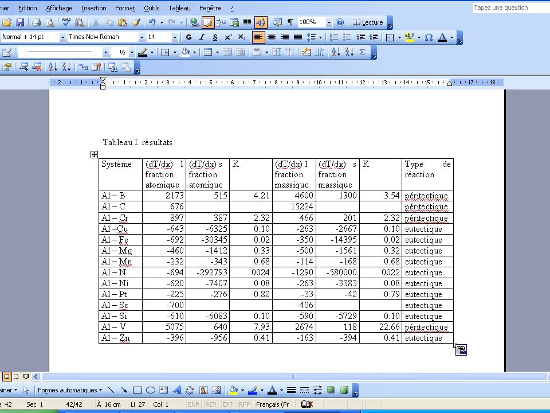550x413 pixels.
Task: Open the style dropdown showing Normal + 14 pt
Action: coord(62,37)
